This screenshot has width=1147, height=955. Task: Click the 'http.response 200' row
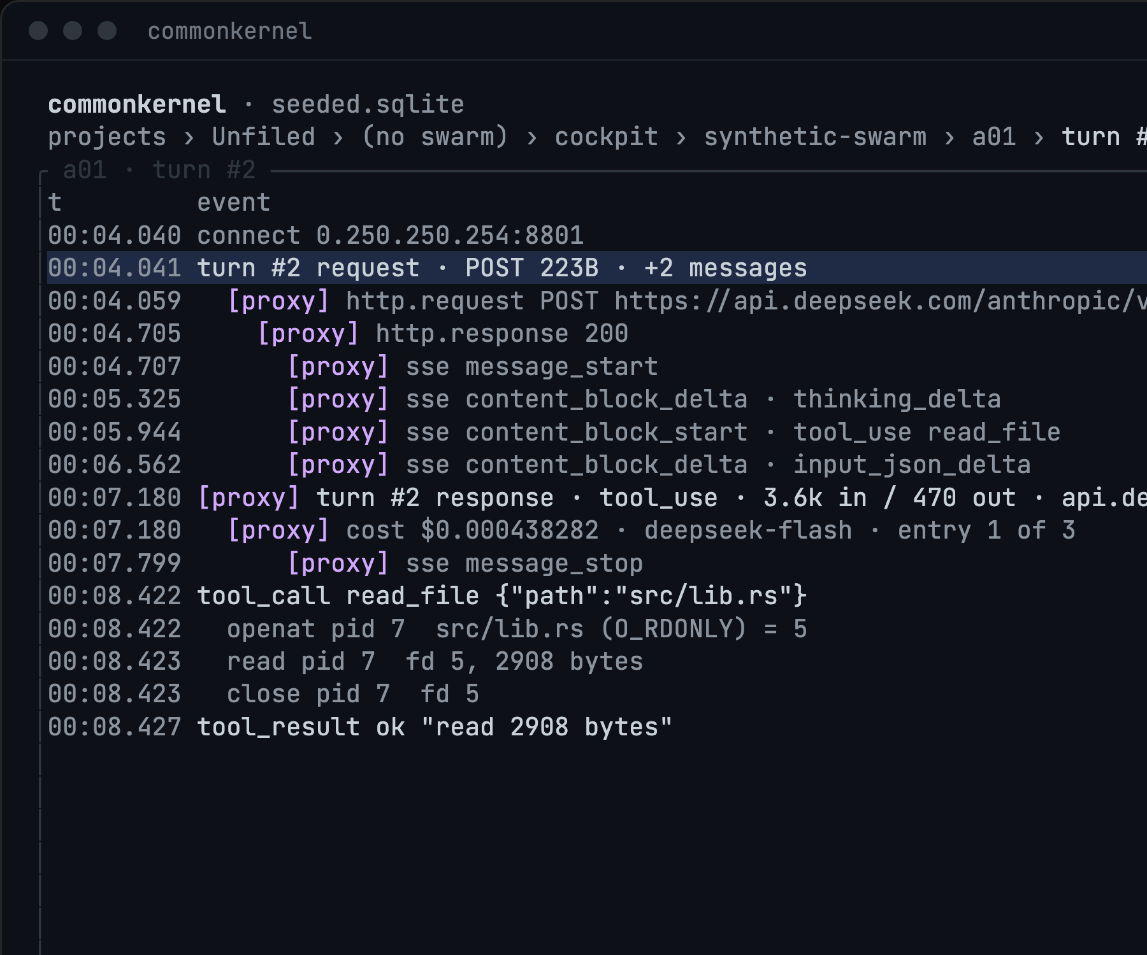point(597,334)
